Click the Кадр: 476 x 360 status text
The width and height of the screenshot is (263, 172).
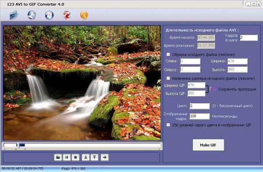point(73,168)
